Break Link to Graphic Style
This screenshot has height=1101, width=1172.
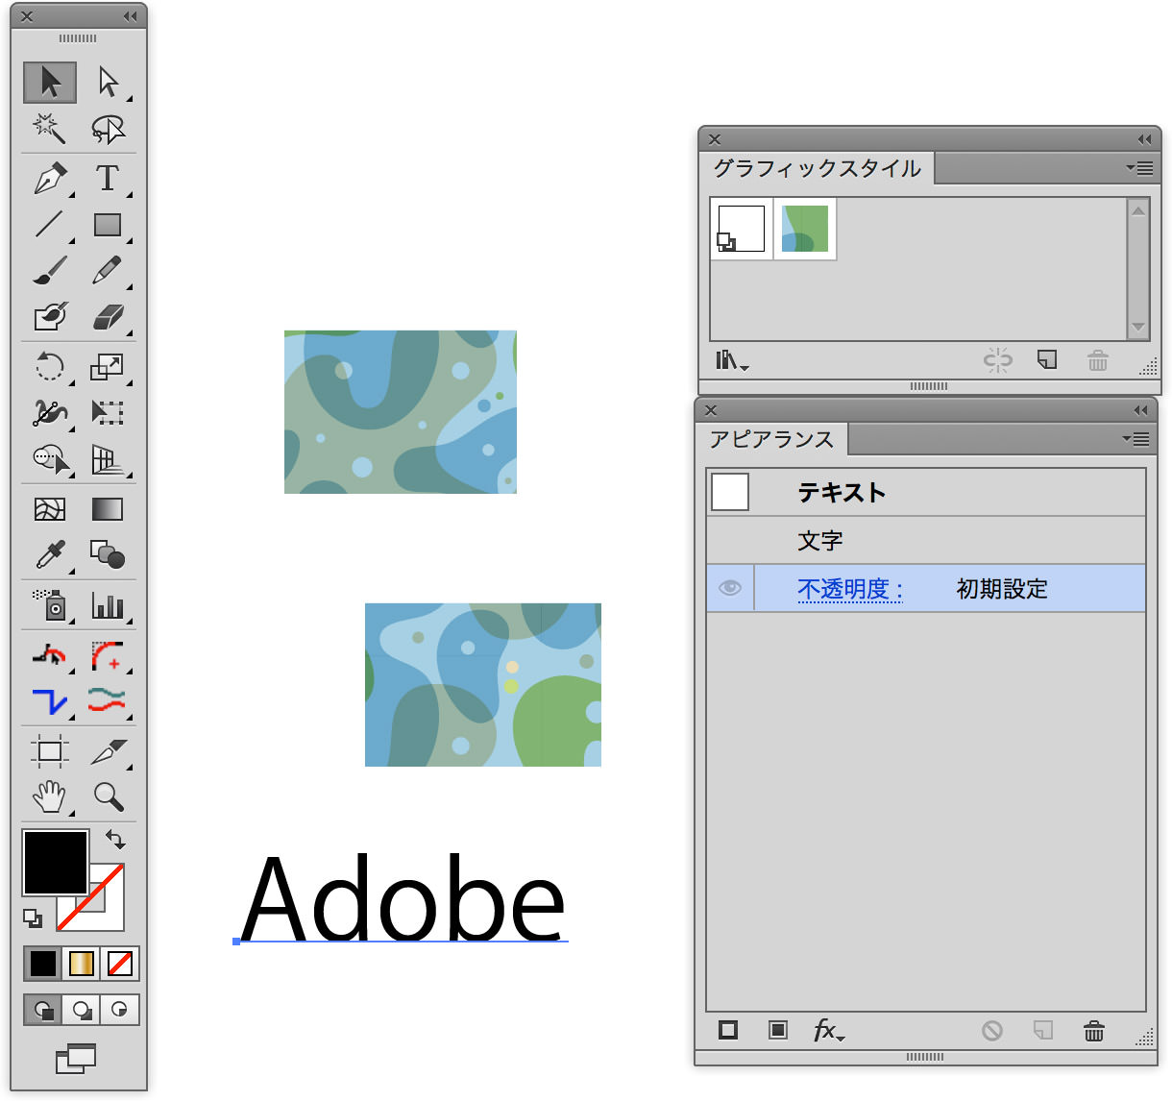[998, 360]
